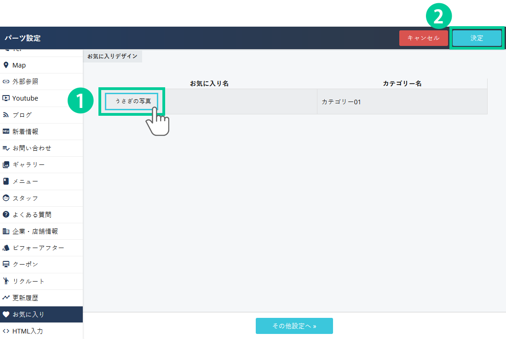Open the メニュー parts item
Image resolution: width=506 pixels, height=339 pixels.
pyautogui.click(x=25, y=181)
